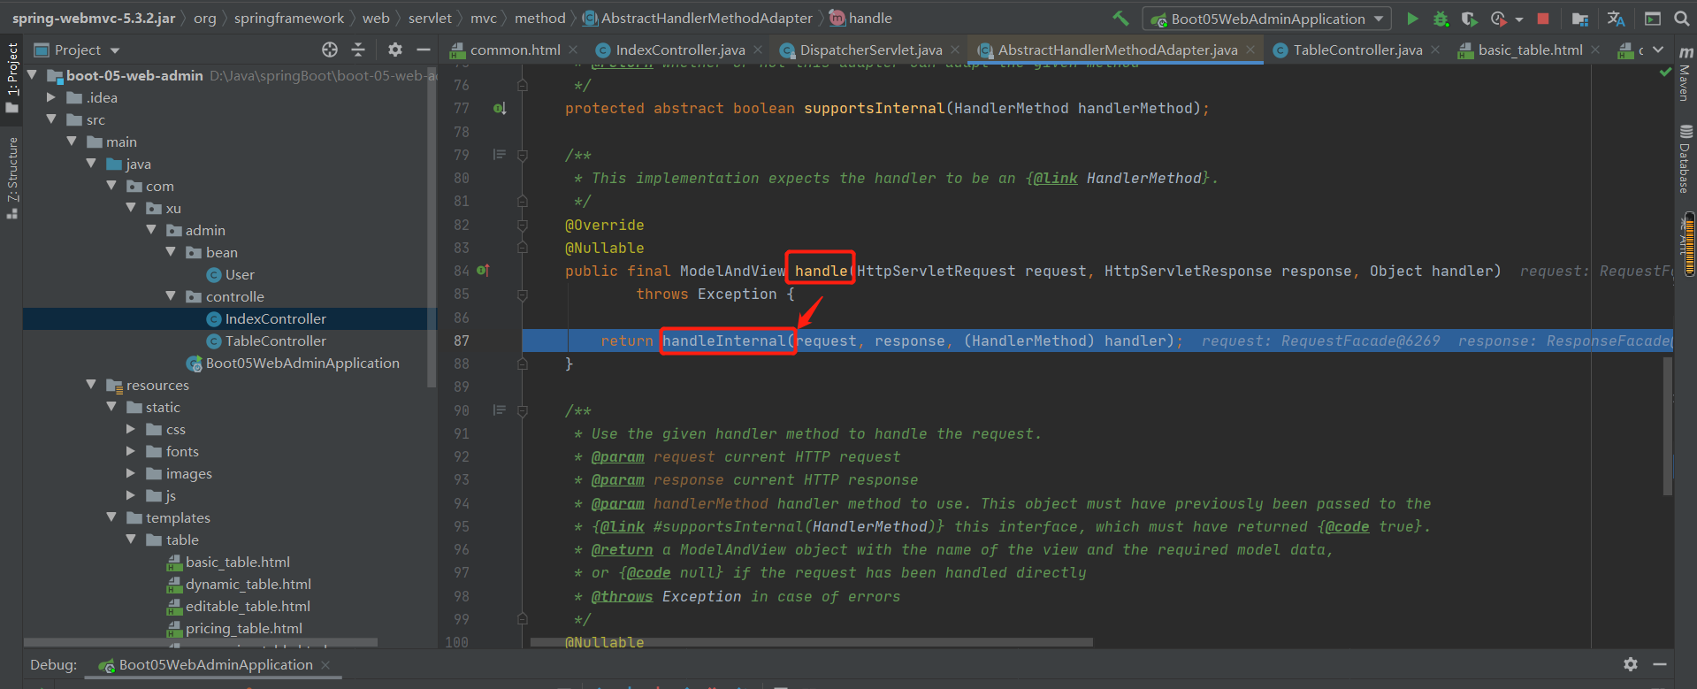Click handle method breadcrumb
This screenshot has height=689, width=1697.
pos(870,19)
